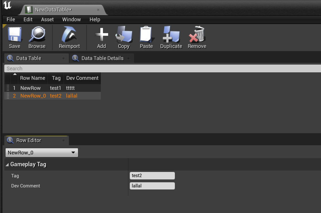The width and height of the screenshot is (321, 213).
Task: Paste row using the clipboard icon
Action: [x=146, y=34]
